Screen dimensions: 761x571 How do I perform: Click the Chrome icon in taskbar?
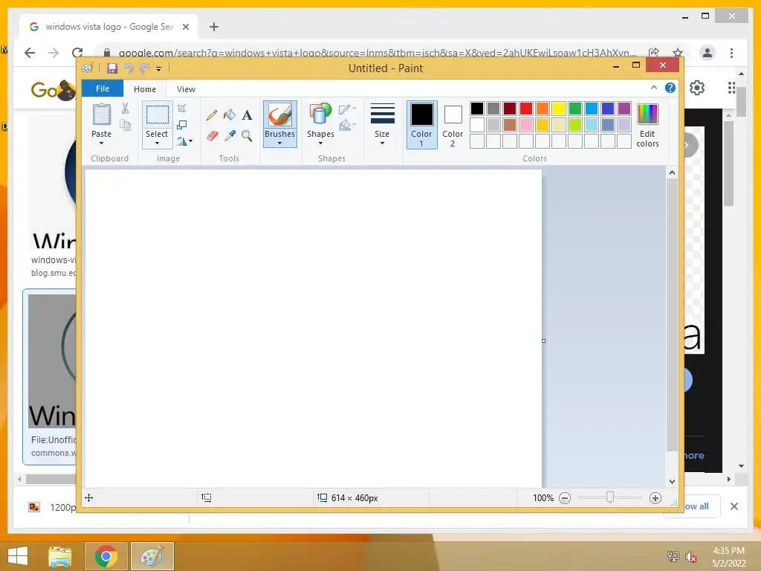106,556
